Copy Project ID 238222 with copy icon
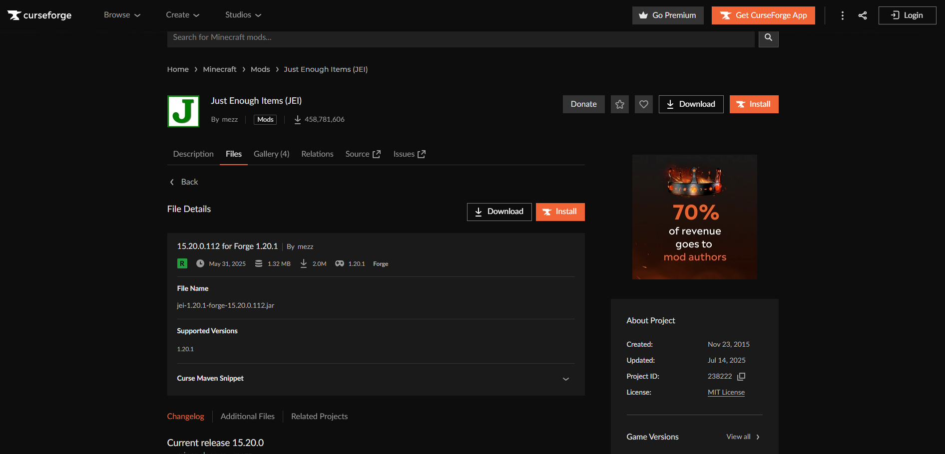 tap(741, 376)
